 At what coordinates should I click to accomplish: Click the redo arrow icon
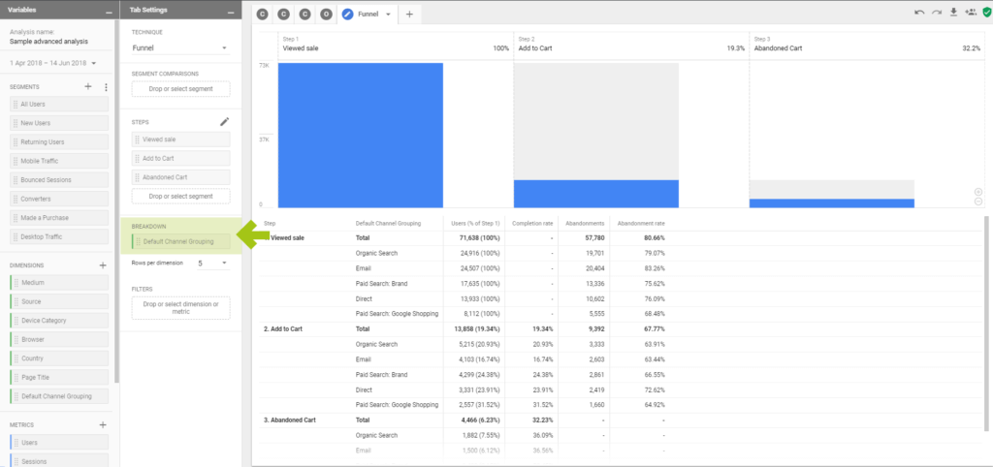tap(936, 13)
